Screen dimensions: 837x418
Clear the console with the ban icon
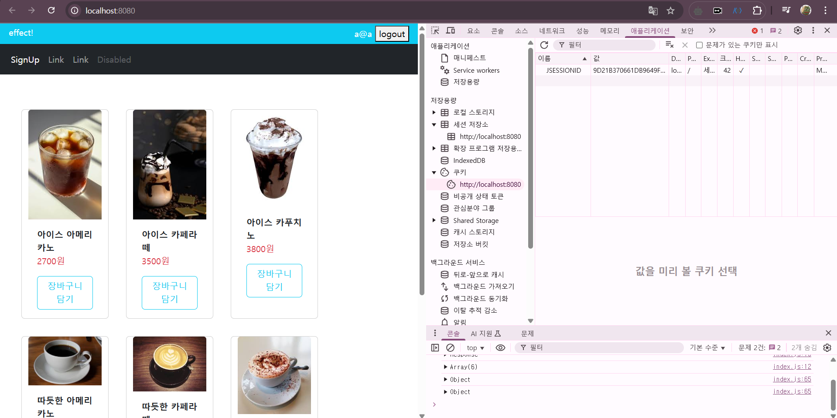tap(450, 347)
